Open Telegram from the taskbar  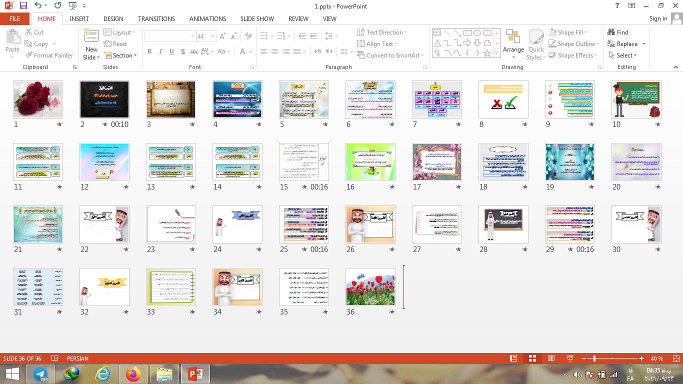coord(40,374)
